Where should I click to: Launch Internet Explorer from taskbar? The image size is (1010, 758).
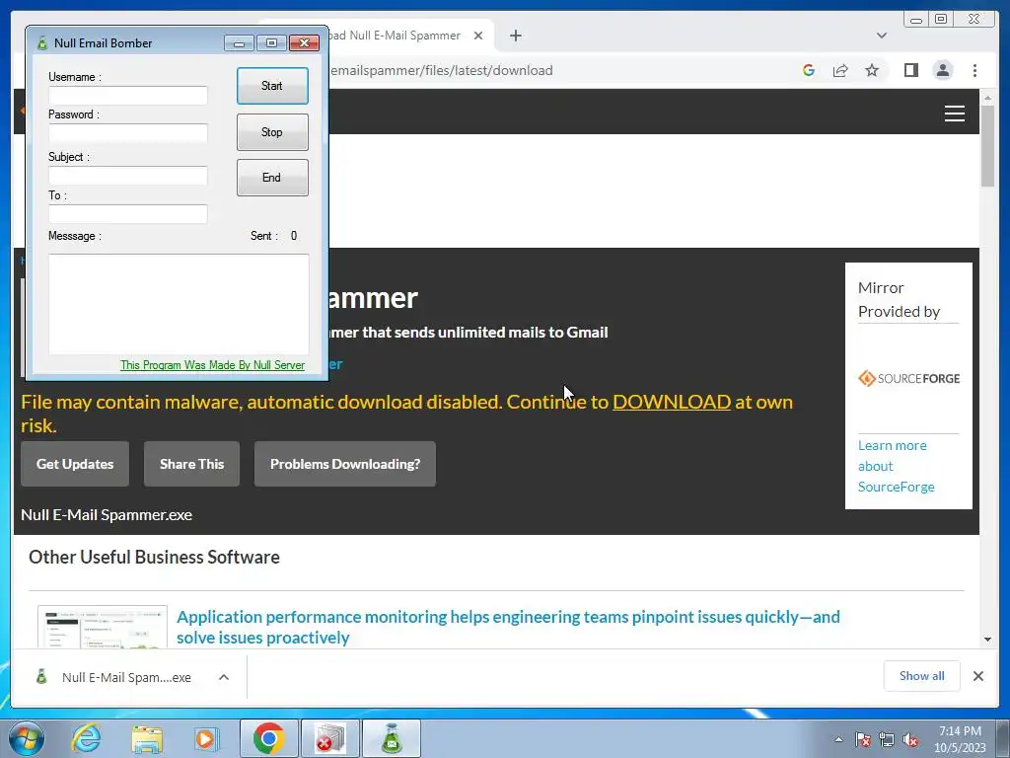[x=87, y=738]
